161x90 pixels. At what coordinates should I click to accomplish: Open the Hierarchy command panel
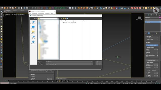[151, 15]
